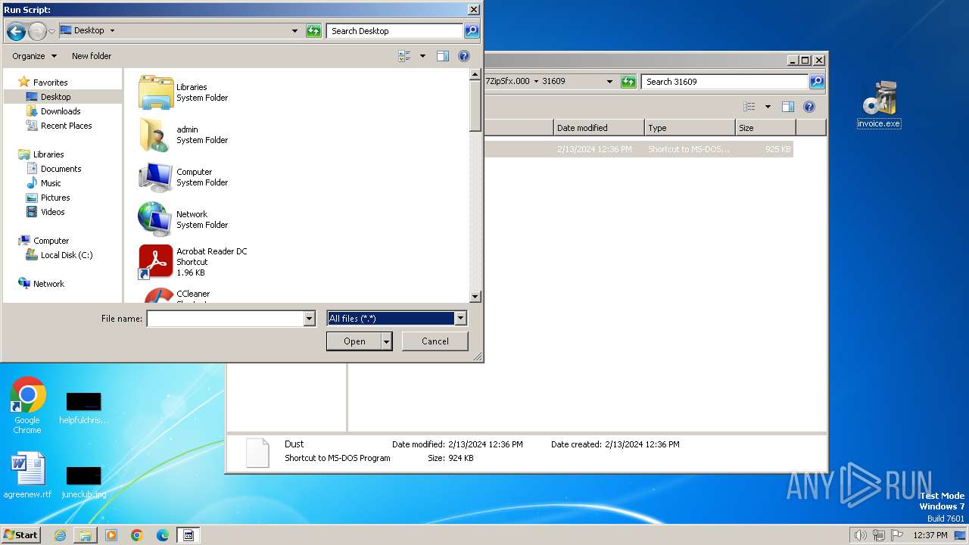Select Downloads under Favorites
This screenshot has width=969, height=545.
61,111
